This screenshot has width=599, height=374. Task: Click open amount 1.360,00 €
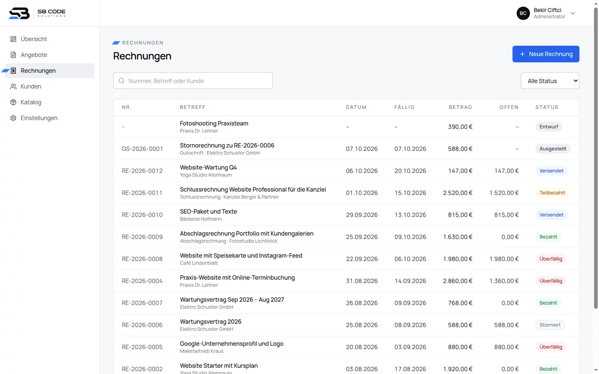click(x=504, y=281)
